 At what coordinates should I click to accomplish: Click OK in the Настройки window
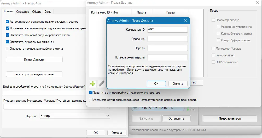96,133
